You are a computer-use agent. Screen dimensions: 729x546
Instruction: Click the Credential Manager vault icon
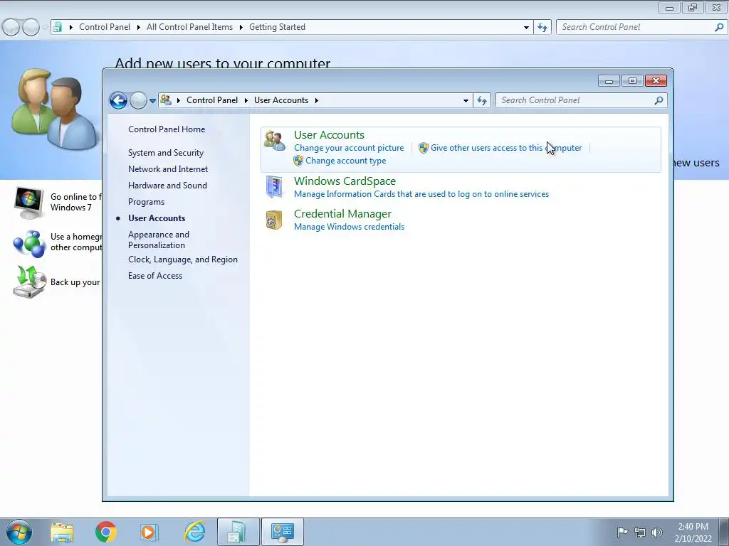click(x=274, y=220)
